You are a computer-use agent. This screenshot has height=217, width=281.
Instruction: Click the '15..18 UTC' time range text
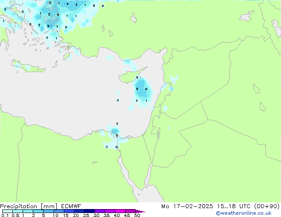(234, 206)
